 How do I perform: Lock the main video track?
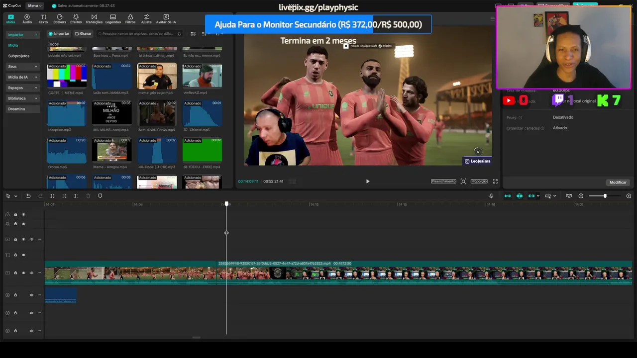coord(15,273)
